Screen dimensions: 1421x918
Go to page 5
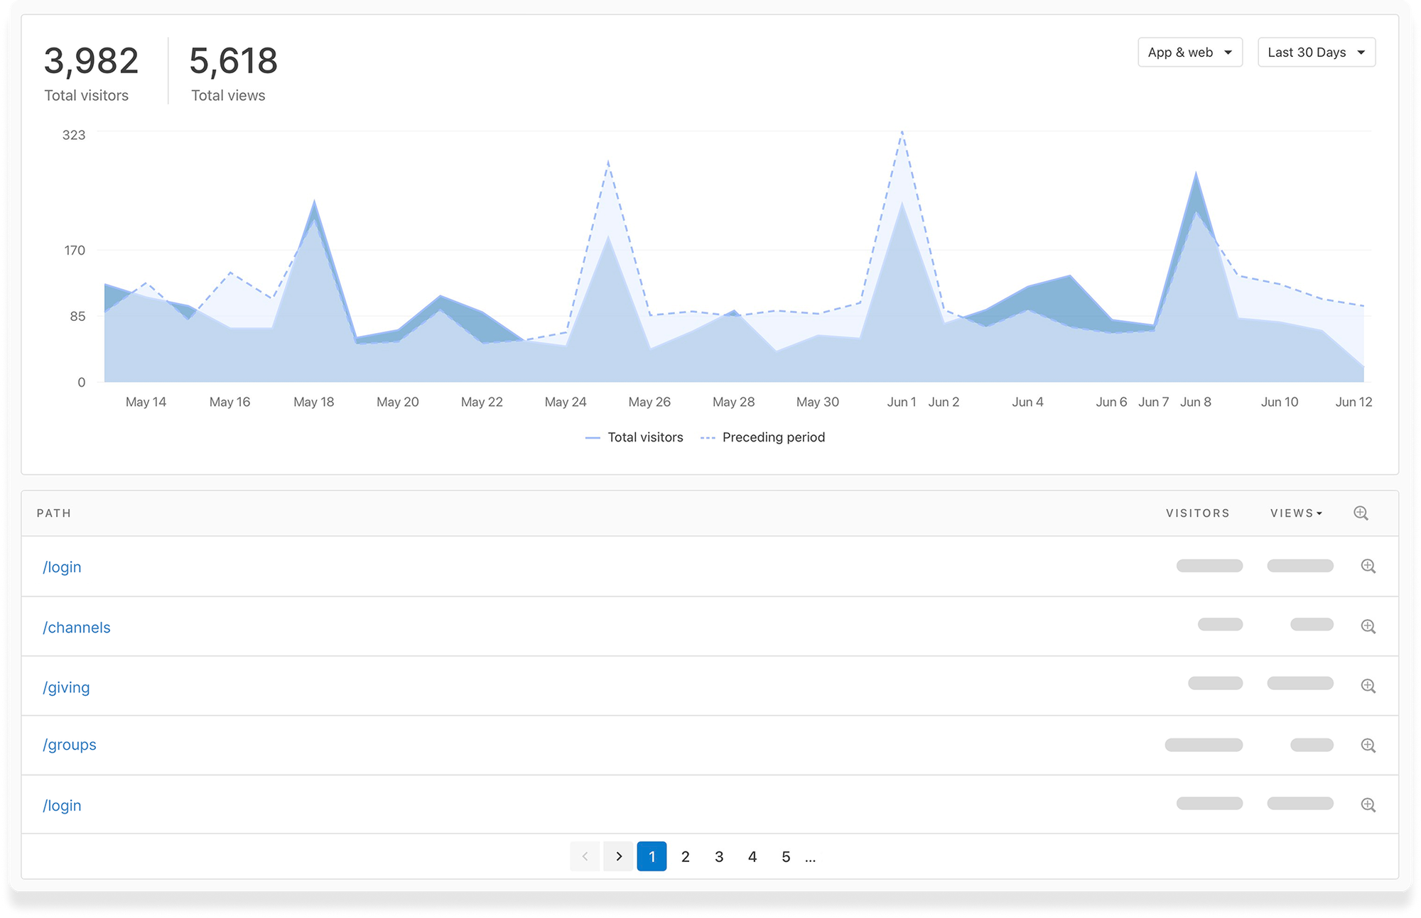[785, 856]
